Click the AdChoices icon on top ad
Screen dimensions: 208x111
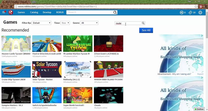(x=202, y=35)
